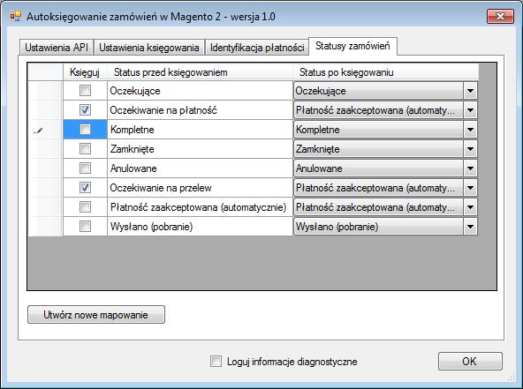The image size is (523, 389).
Task: Go to the Identyfikacja płatności tab
Action: point(257,48)
